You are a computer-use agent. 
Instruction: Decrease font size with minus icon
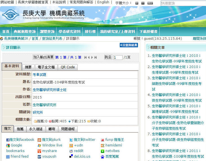(143, 3)
